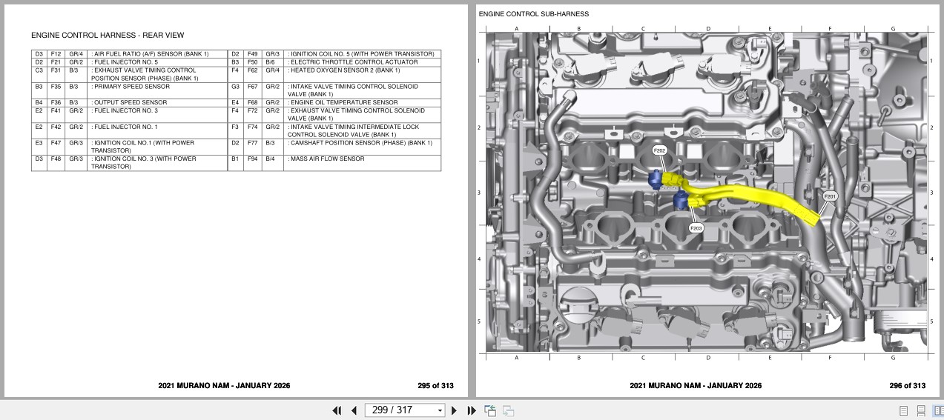Switch to two-page facing view

tap(937, 410)
